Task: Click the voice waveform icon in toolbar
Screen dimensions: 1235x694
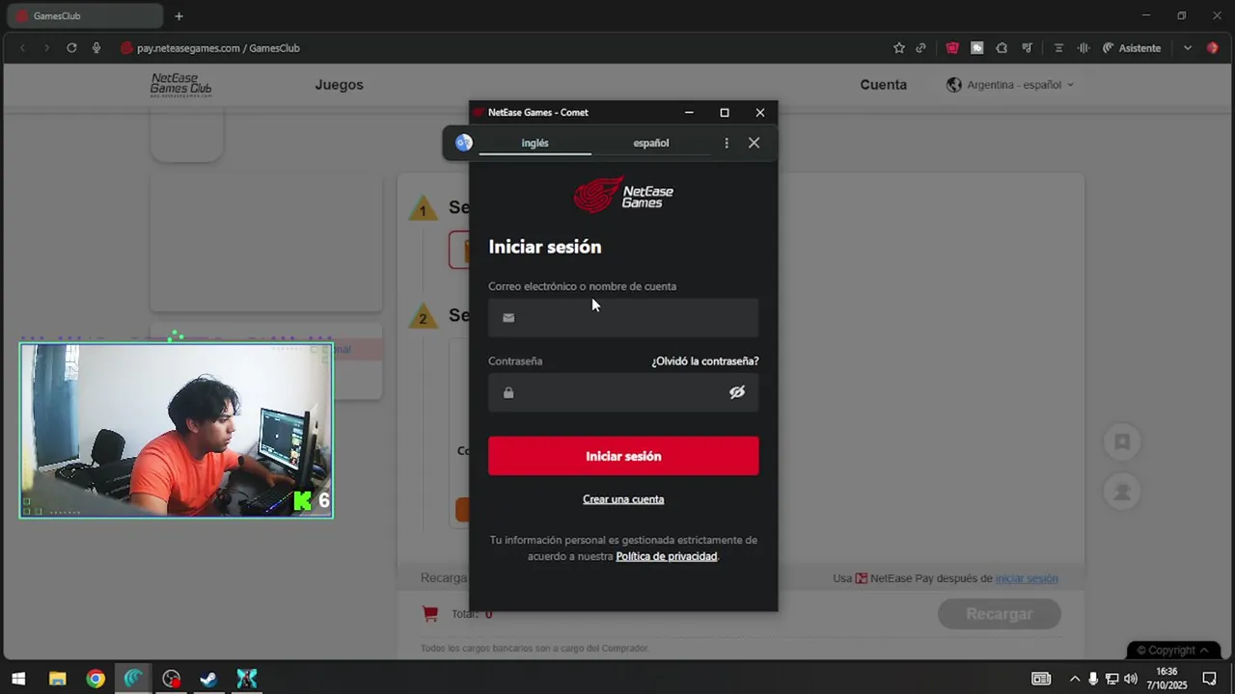Action: coord(1084,48)
